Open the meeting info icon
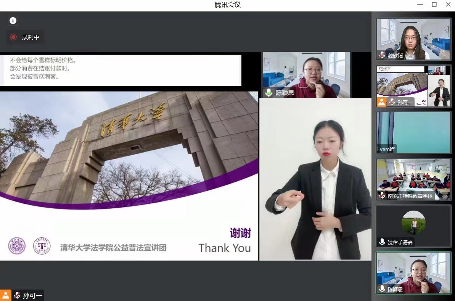Viewport: 455px width, 301px height. coord(13,21)
